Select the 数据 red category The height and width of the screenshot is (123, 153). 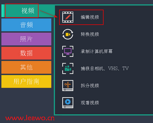click(26, 53)
